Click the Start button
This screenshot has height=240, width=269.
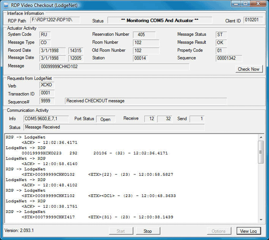click(121, 231)
